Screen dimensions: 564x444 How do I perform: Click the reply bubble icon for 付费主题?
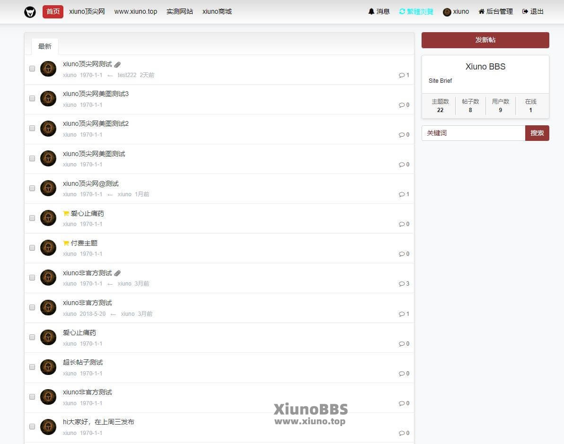click(x=401, y=254)
